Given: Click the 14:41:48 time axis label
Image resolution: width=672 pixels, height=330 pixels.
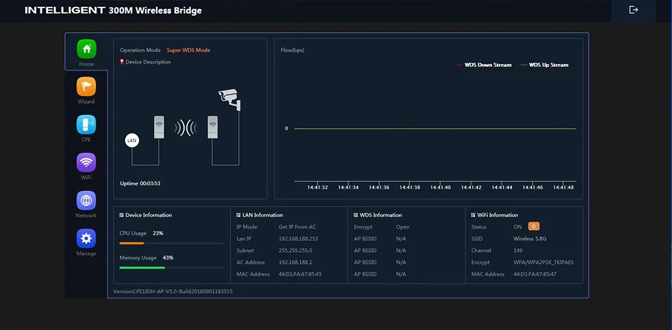Looking at the screenshot, I should click(564, 188).
